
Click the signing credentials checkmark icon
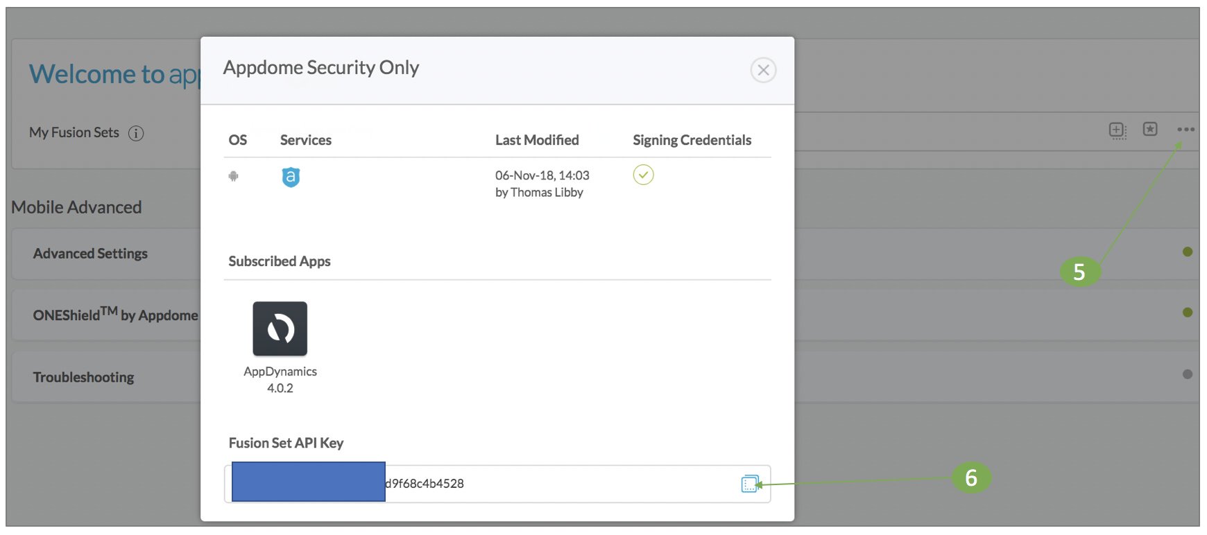(643, 175)
